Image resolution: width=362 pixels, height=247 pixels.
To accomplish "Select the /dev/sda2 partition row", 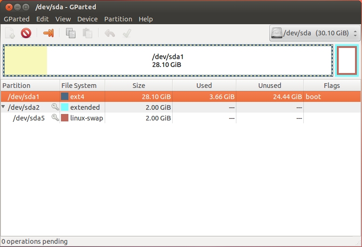I will 181,107.
